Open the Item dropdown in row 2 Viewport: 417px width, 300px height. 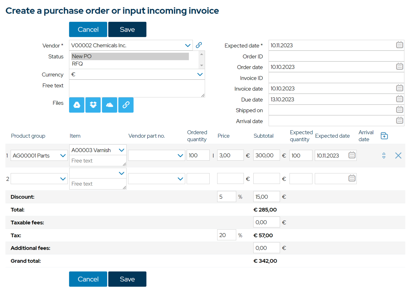[122, 173]
